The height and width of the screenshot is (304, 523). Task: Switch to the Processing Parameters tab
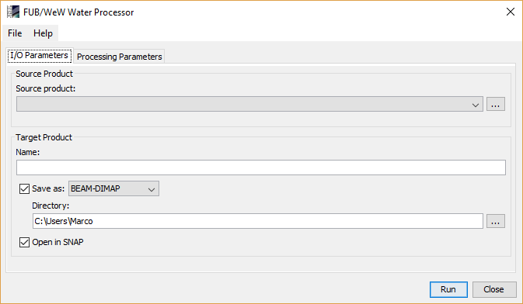coord(119,57)
